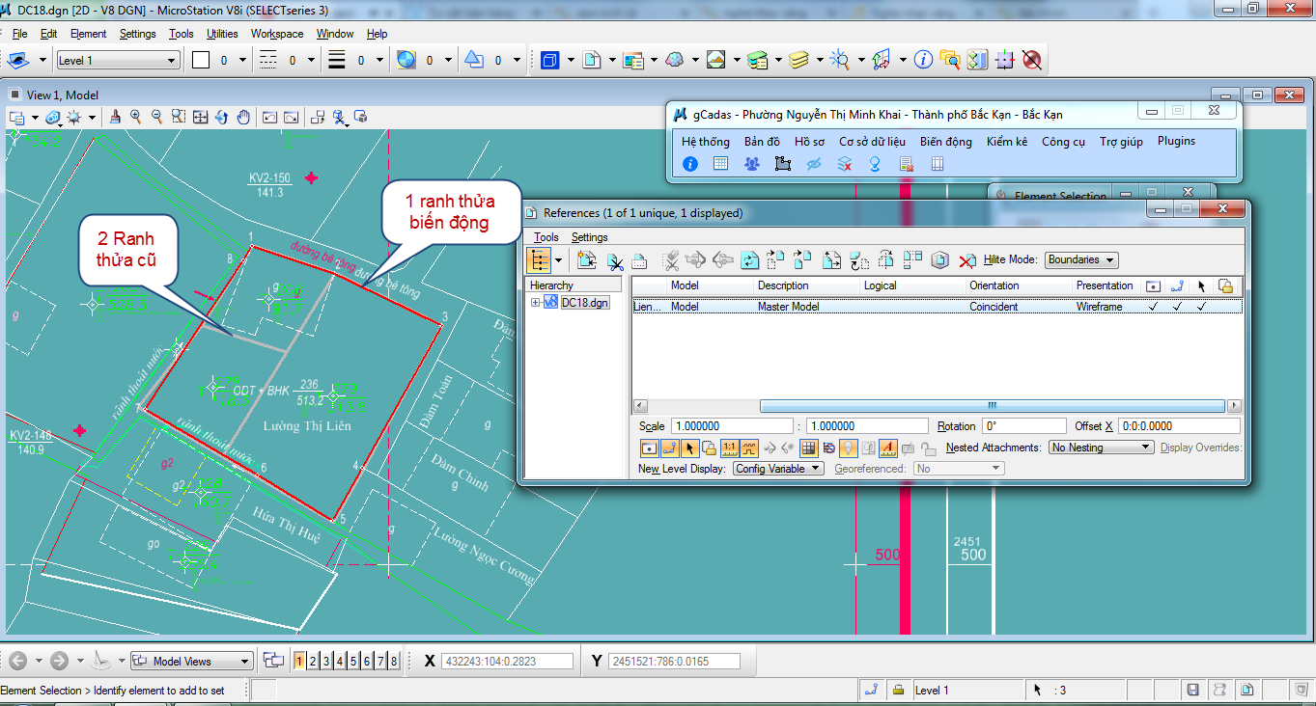Screen dimensions: 1316x706
Task: Click the Presentation column header
Action: [1105, 285]
